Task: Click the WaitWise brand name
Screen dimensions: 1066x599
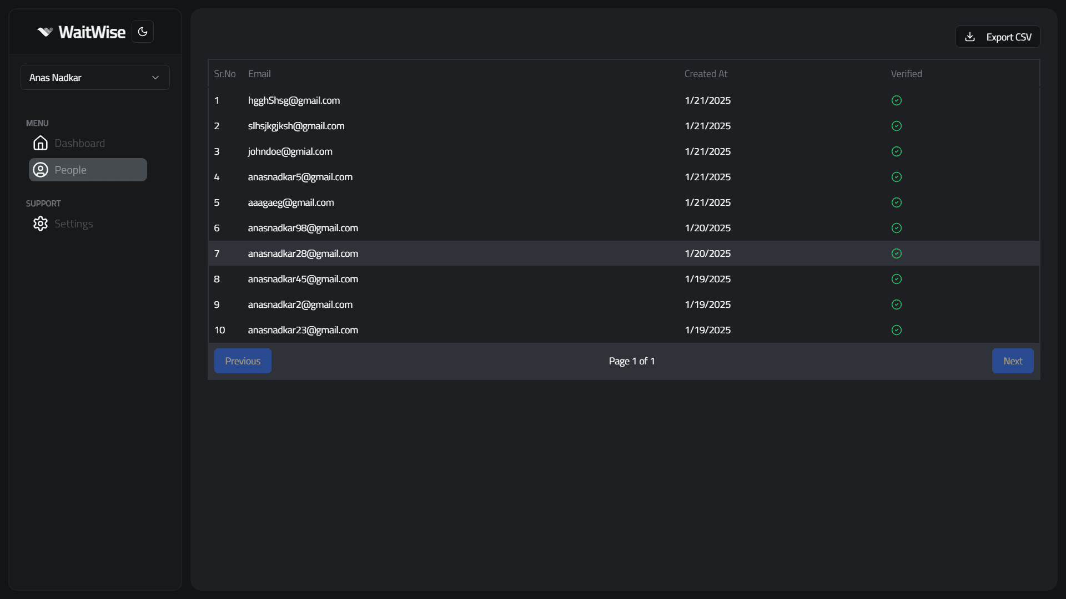Action: 92,32
